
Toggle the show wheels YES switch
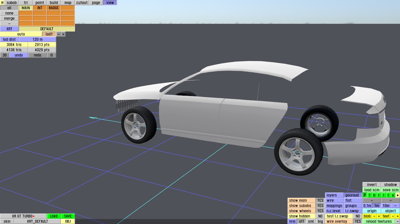coord(321,211)
